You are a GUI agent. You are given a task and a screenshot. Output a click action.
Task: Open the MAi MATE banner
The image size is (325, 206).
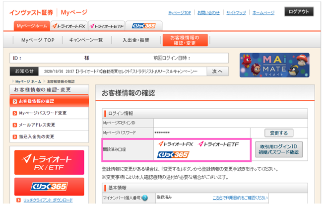(274, 65)
